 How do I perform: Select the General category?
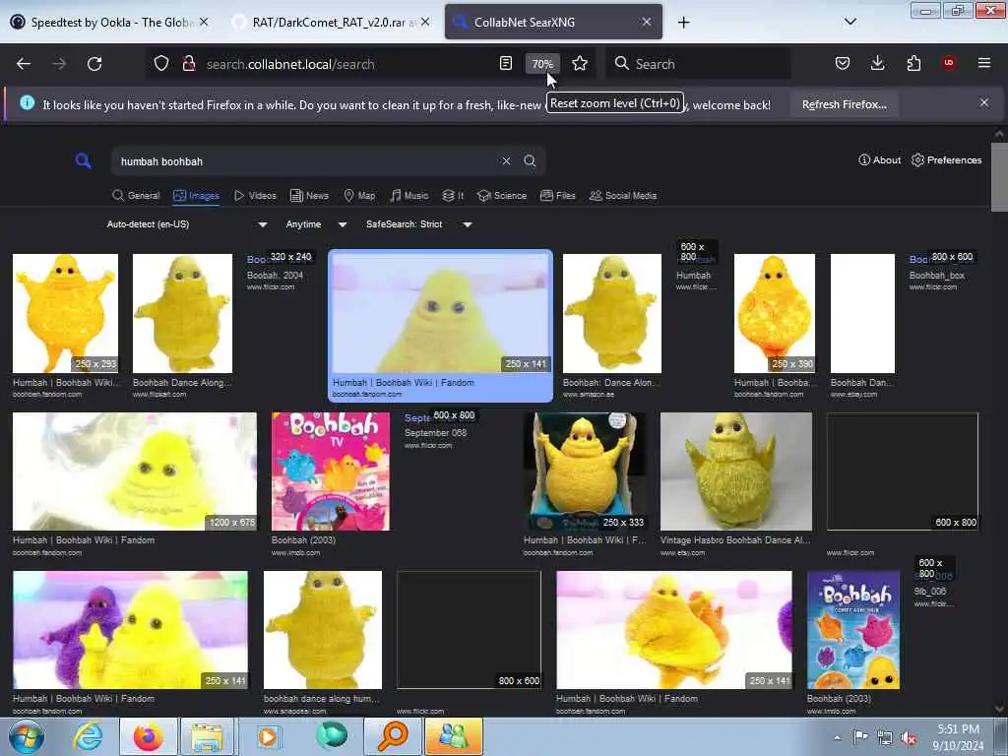[136, 196]
